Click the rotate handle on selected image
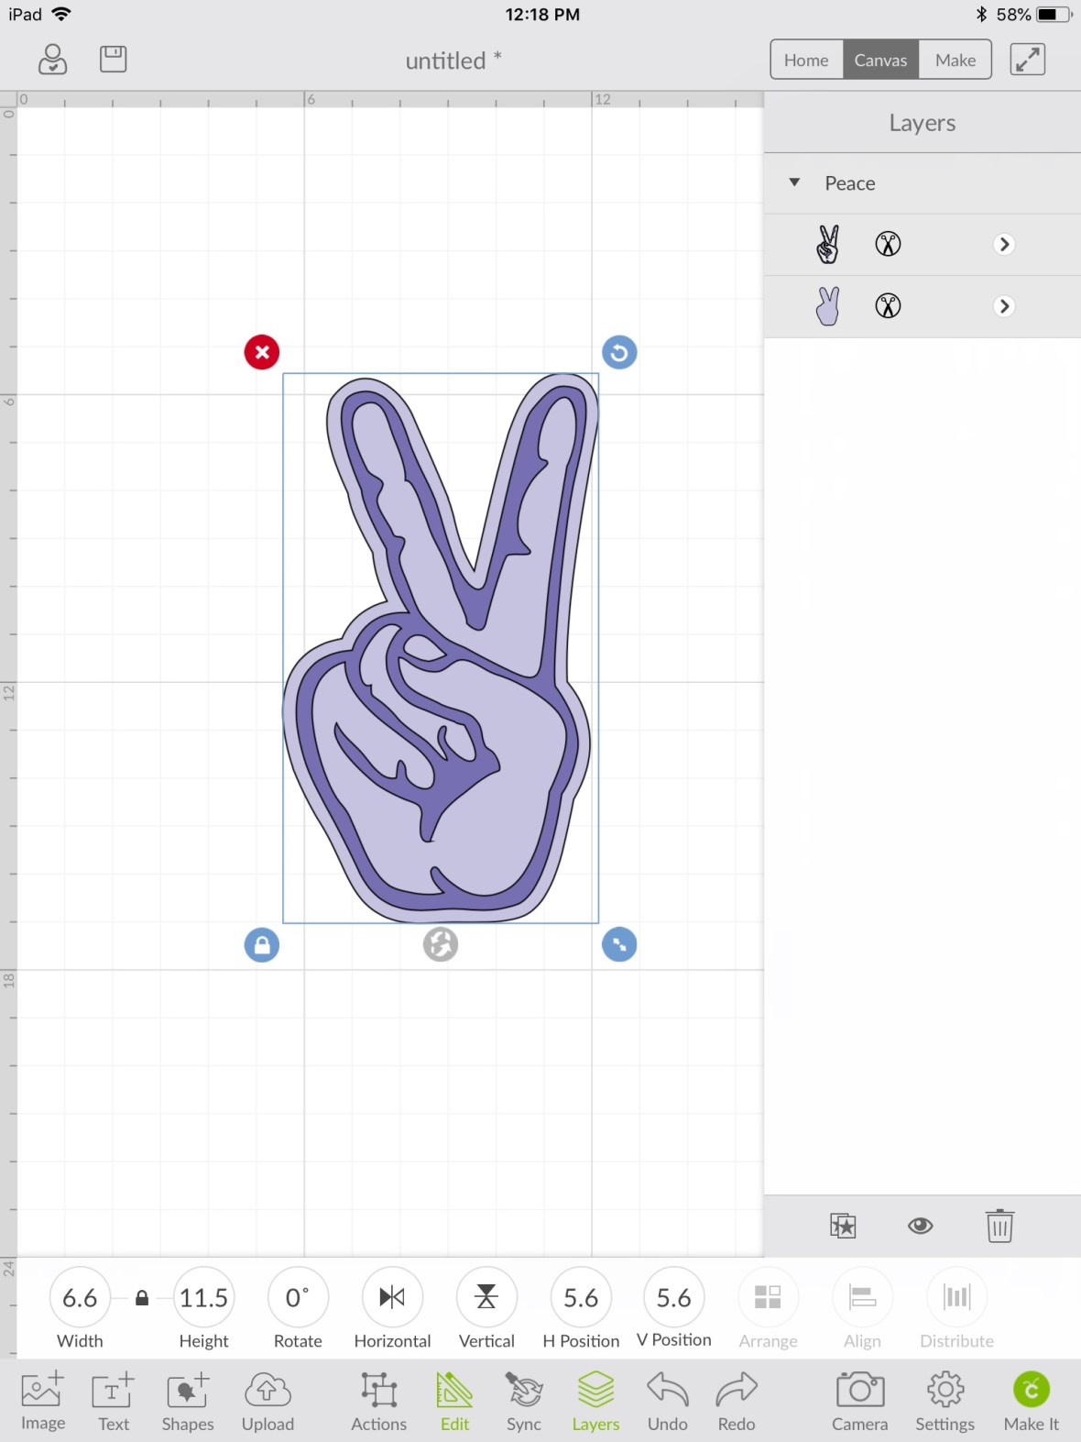The image size is (1081, 1442). (x=619, y=352)
